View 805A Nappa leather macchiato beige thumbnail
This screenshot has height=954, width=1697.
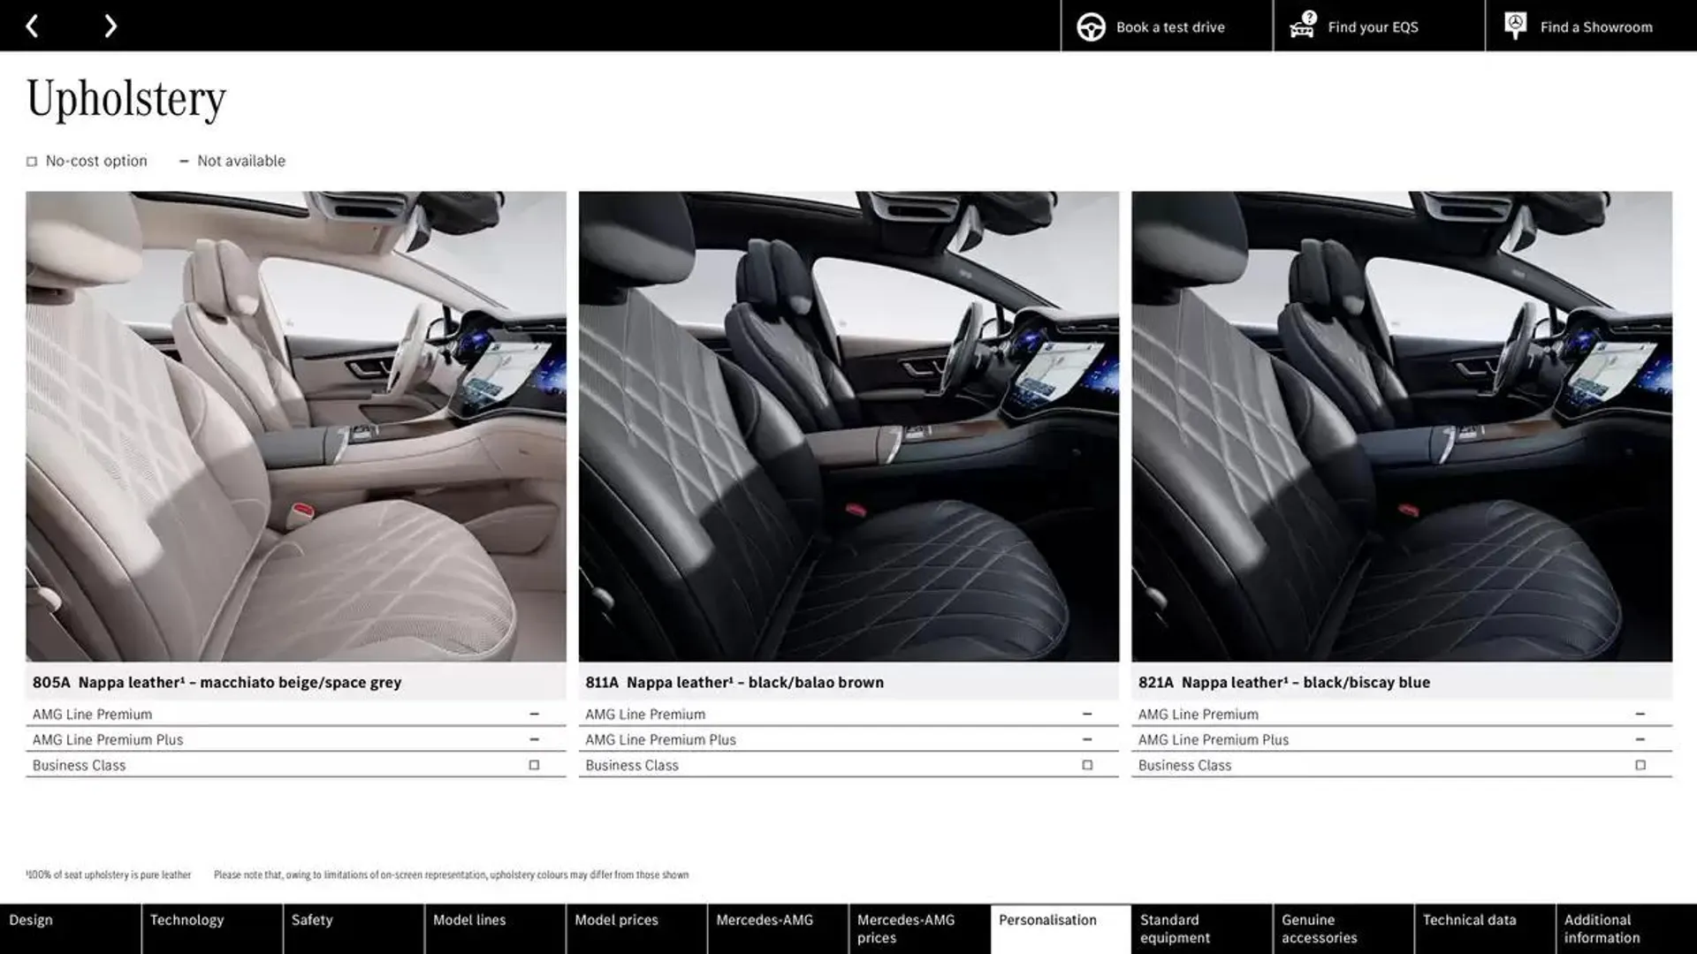(296, 427)
